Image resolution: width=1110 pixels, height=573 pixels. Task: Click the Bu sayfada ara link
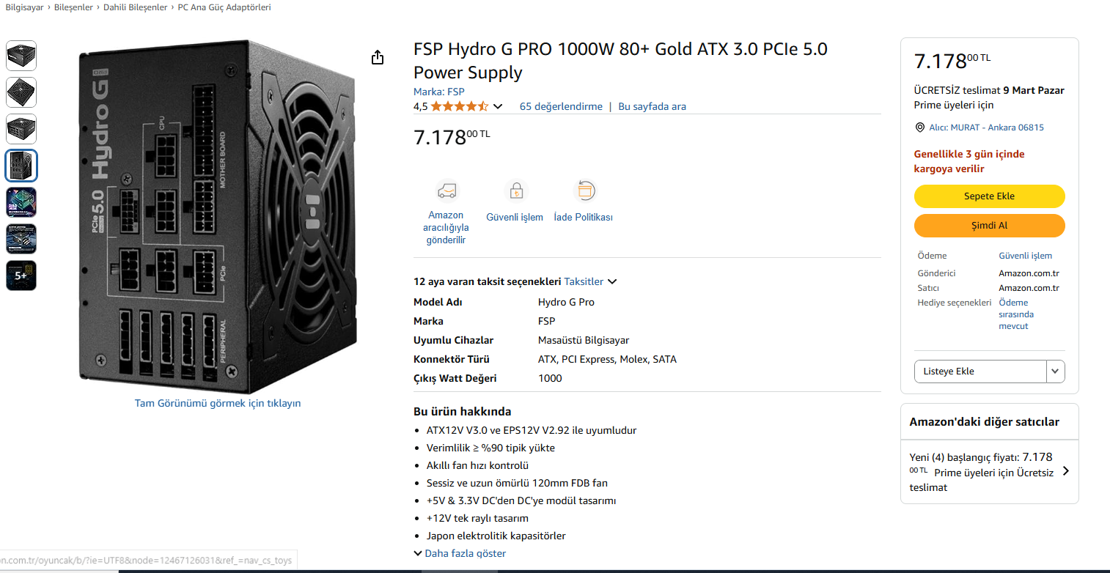click(x=652, y=106)
